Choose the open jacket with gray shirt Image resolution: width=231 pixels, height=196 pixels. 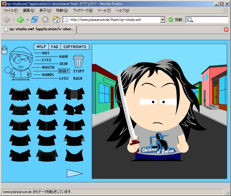tap(74, 94)
